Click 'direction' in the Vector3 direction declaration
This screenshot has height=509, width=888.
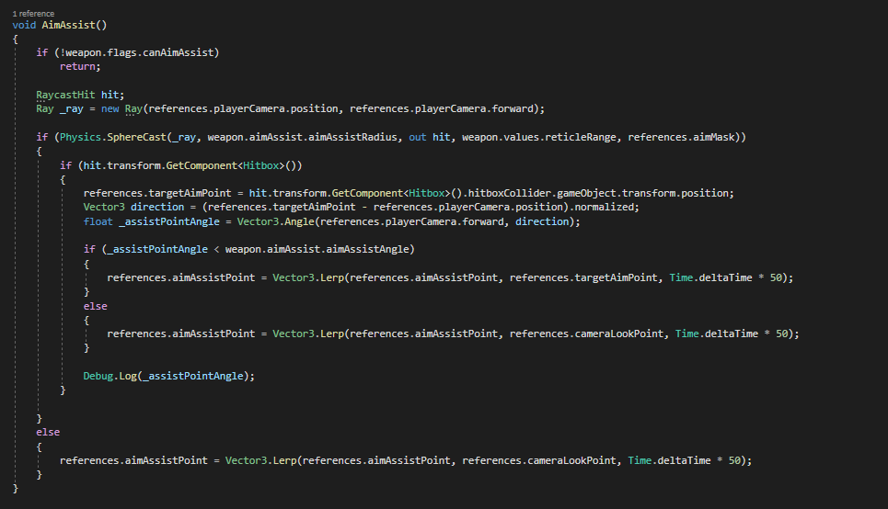click(x=157, y=207)
